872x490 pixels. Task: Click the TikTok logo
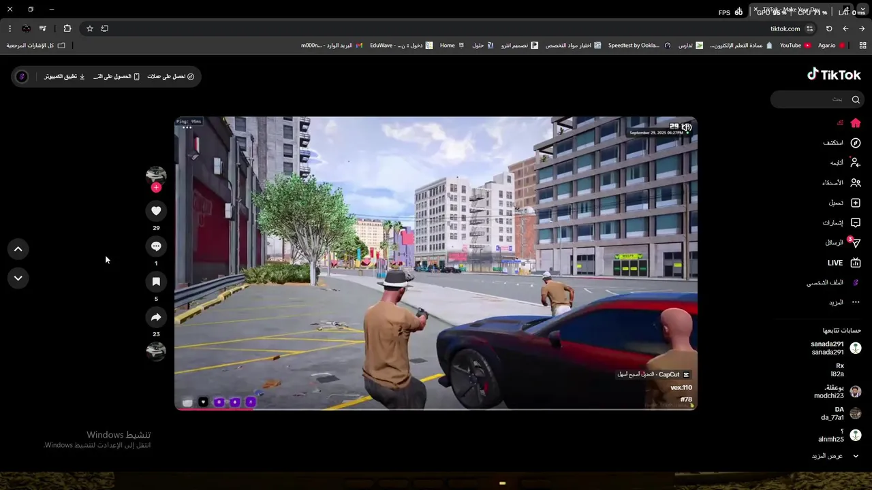(x=834, y=75)
